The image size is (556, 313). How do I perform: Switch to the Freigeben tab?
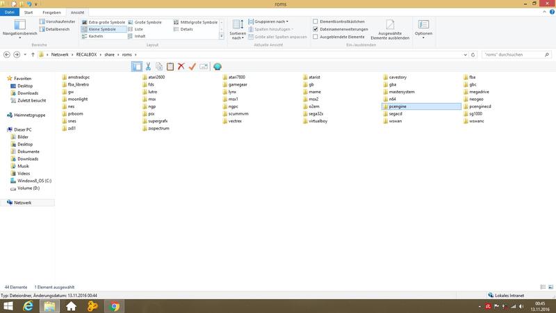(x=51, y=13)
